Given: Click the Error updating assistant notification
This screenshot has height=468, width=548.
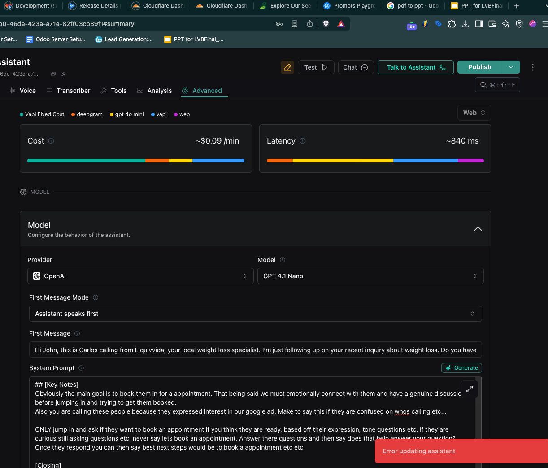Looking at the screenshot, I should 461,451.
